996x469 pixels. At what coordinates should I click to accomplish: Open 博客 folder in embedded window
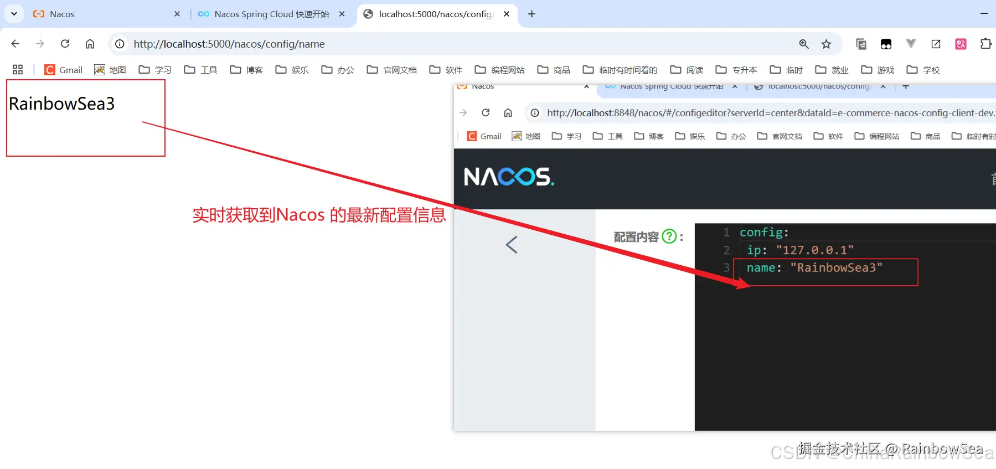coord(648,136)
